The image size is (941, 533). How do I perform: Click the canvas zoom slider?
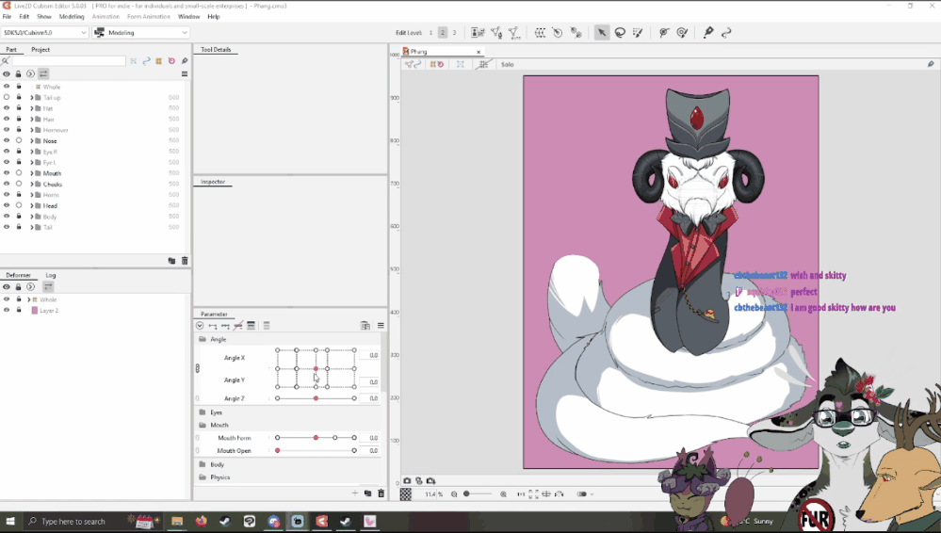(479, 494)
